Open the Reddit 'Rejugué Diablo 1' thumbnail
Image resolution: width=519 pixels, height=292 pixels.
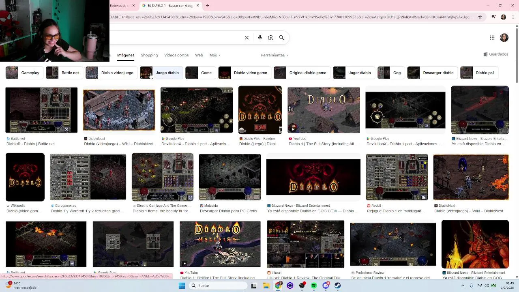[397, 177]
